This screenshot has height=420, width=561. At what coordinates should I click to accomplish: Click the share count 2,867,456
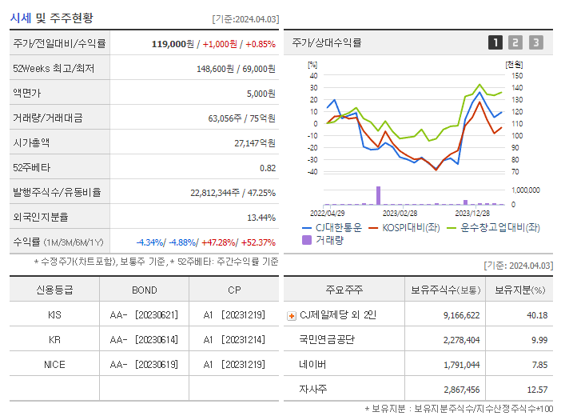462,390
